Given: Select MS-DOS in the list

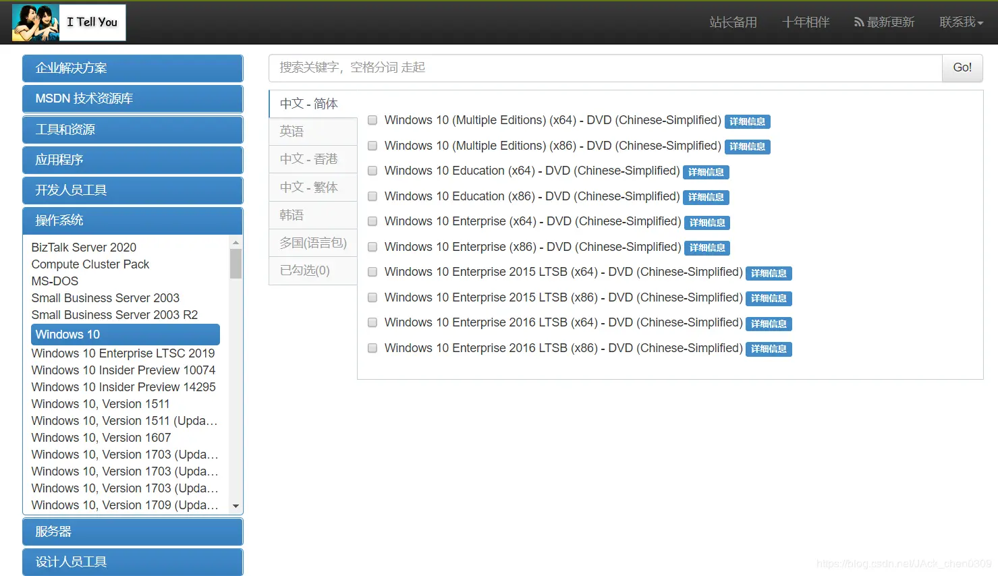Looking at the screenshot, I should click(55, 281).
